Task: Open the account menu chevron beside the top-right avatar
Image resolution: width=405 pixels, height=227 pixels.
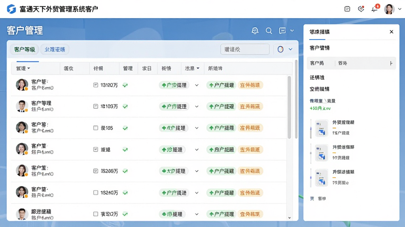Action: [x=399, y=9]
